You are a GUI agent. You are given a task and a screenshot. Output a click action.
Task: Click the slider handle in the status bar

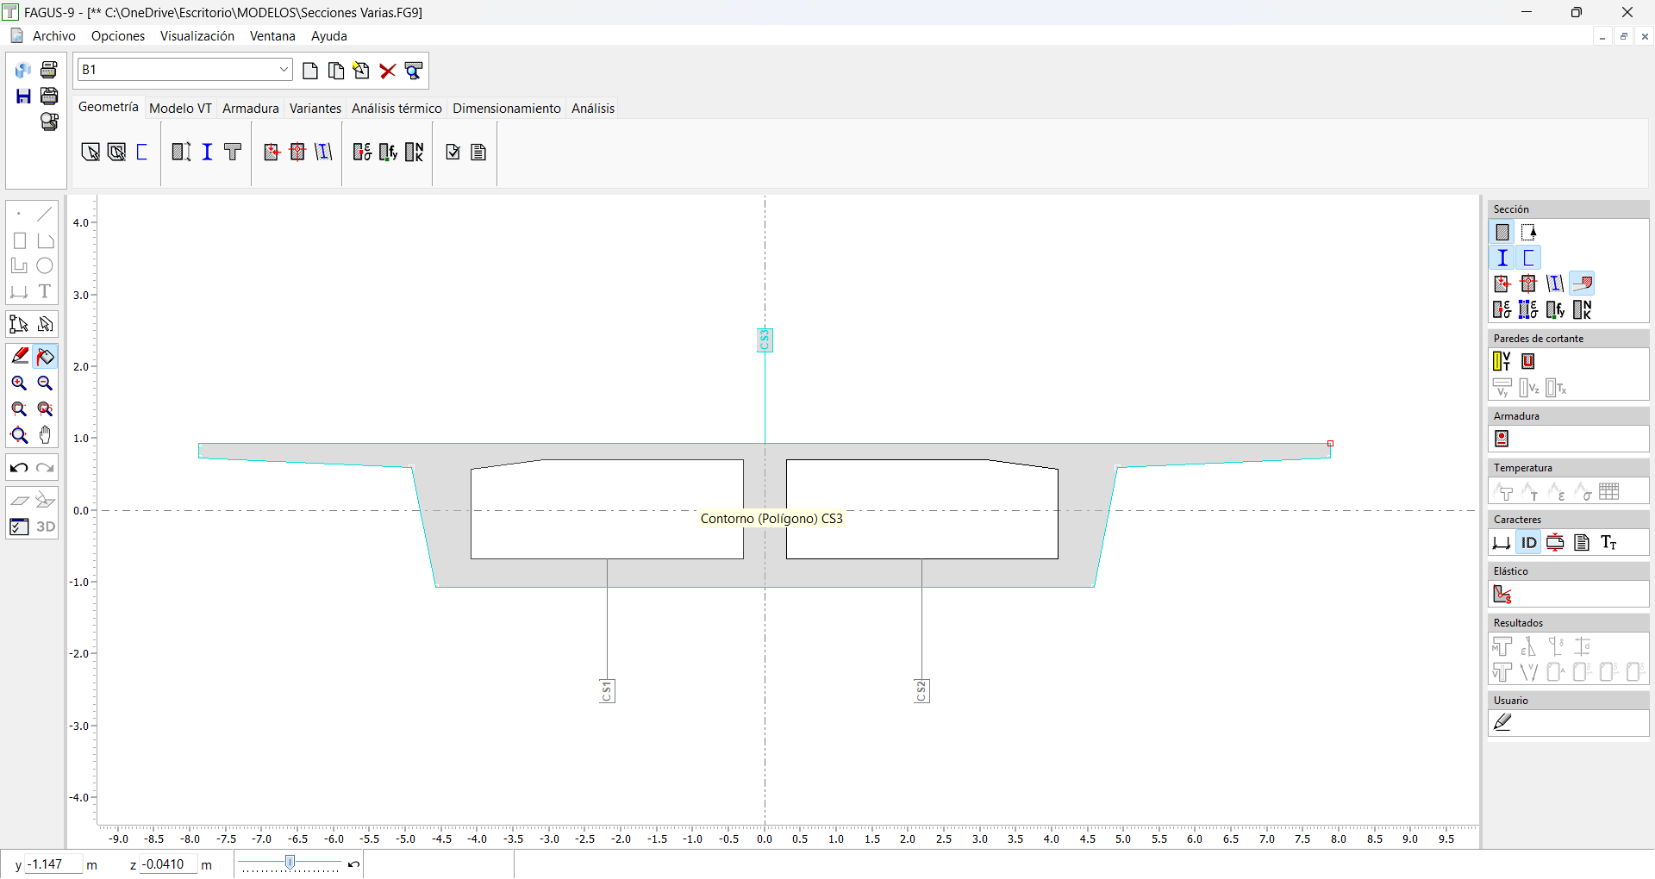(290, 863)
